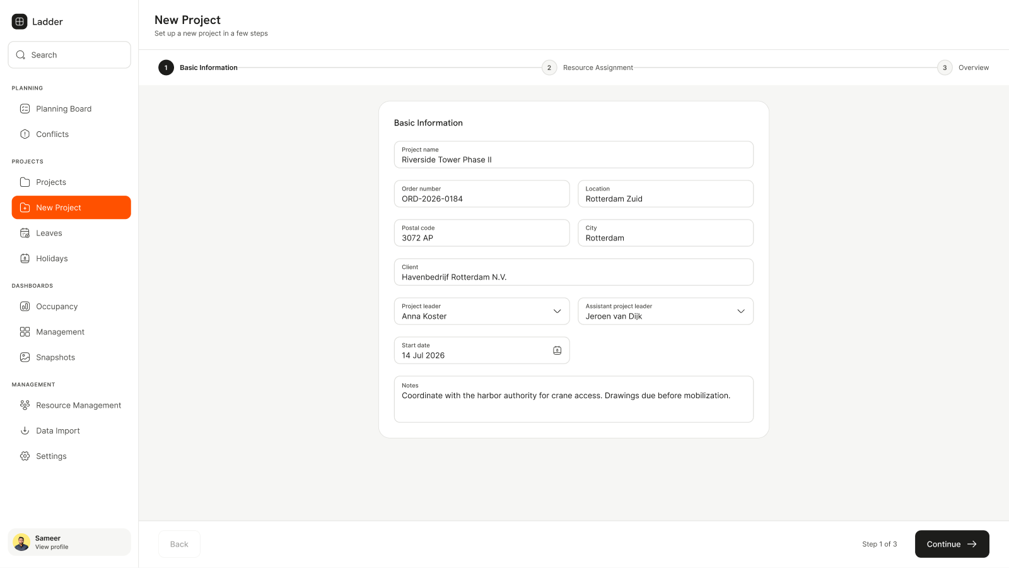Click the Postal code field
The height and width of the screenshot is (568, 1009).
click(482, 233)
